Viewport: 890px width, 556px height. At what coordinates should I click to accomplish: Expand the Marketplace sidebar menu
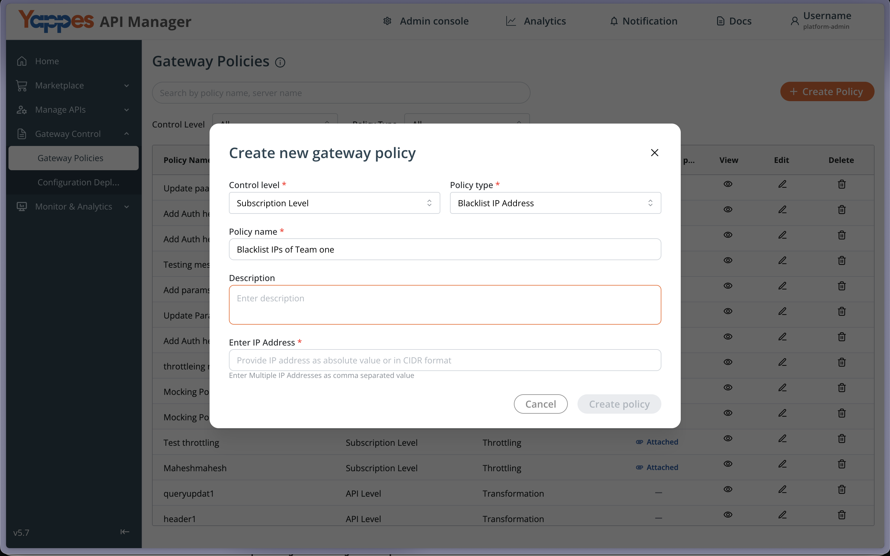pyautogui.click(x=74, y=85)
